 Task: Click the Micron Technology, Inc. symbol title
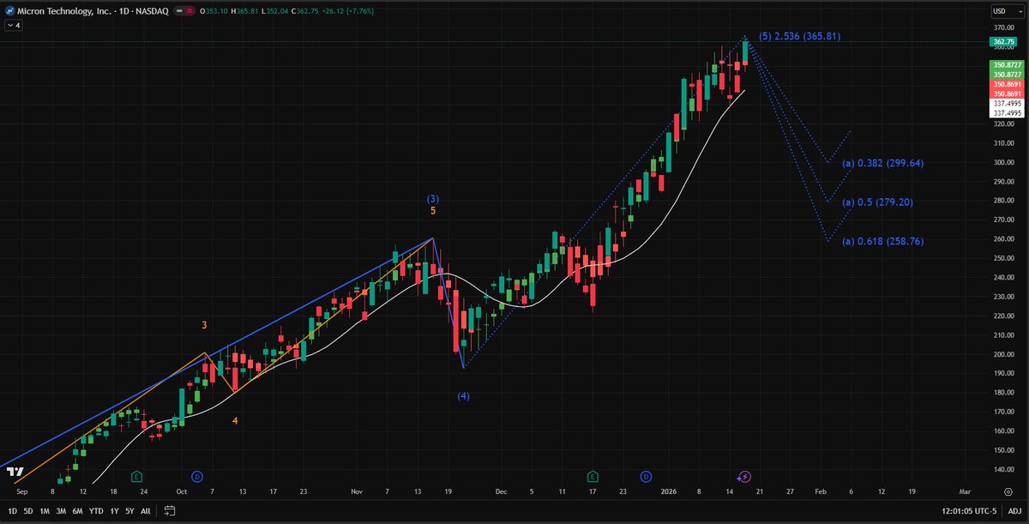[65, 11]
